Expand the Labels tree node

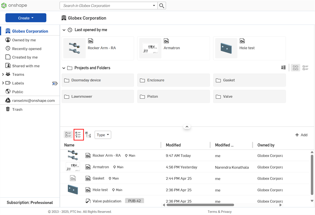click(x=3, y=83)
